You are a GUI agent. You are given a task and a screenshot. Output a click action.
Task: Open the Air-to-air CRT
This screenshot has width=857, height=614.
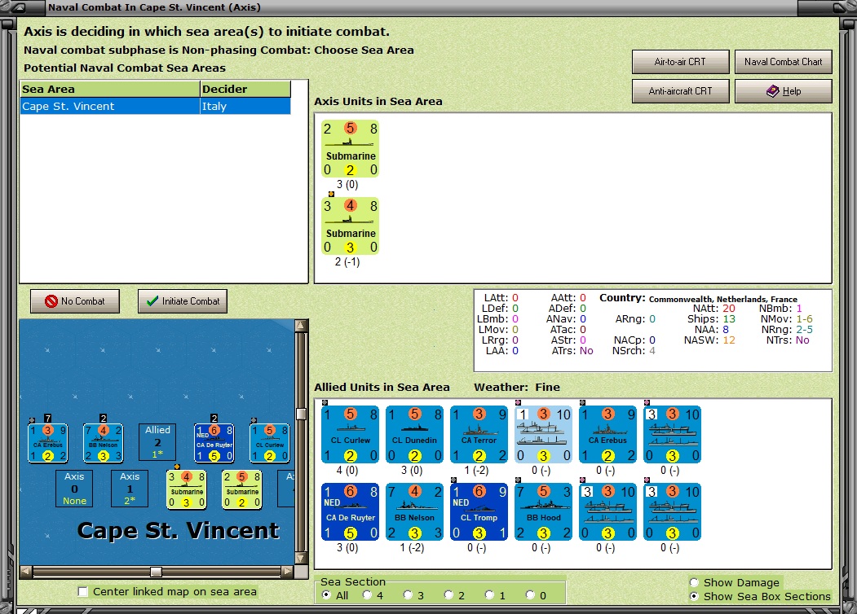680,62
